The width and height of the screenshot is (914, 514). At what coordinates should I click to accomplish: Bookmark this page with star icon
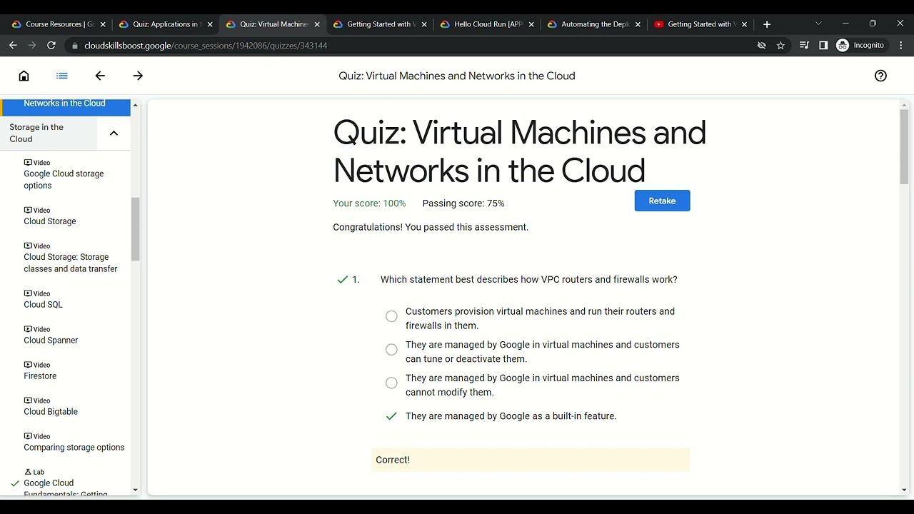point(780,45)
